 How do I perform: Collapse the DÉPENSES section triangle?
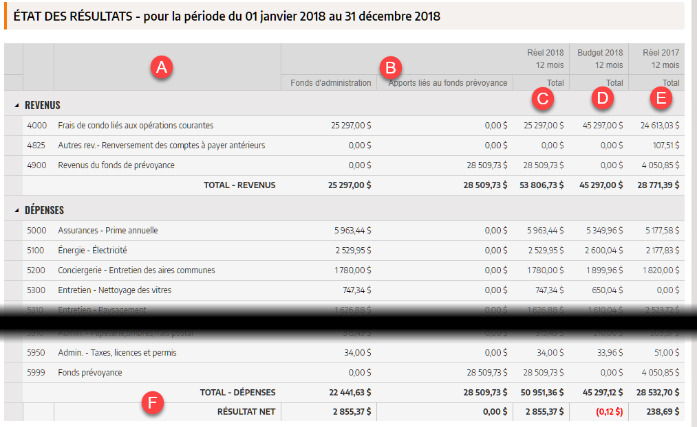17,211
